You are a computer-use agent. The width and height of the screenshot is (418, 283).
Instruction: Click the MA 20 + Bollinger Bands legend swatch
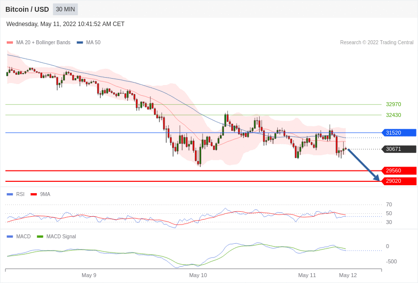point(10,42)
